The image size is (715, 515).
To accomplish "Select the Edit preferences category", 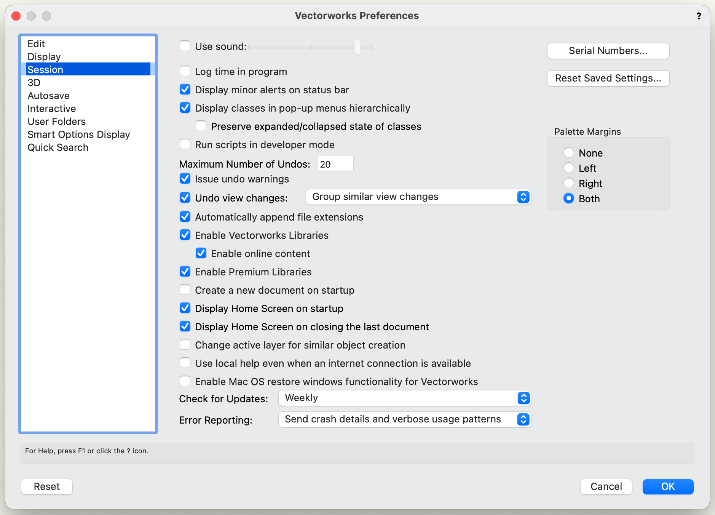I will point(88,44).
